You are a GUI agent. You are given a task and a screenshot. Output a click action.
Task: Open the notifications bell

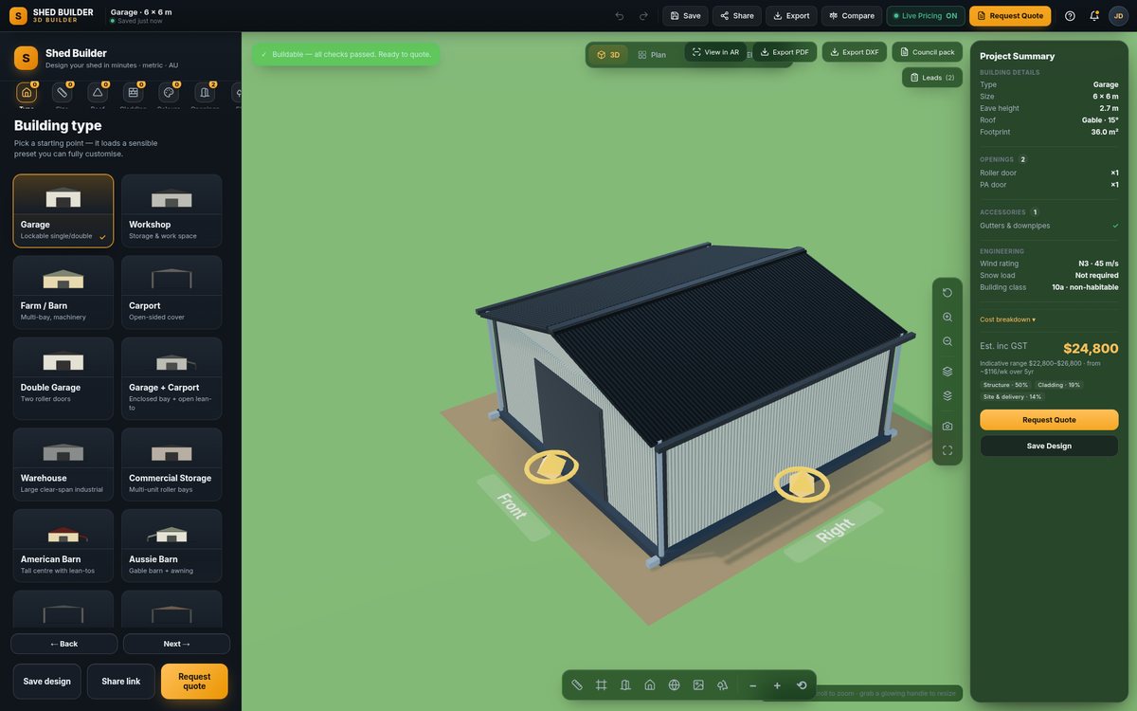pos(1094,16)
